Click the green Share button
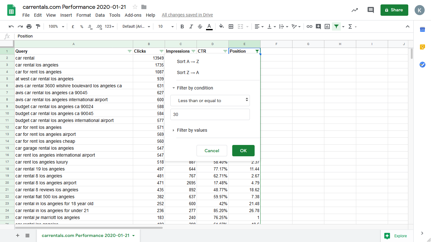 coord(394,10)
